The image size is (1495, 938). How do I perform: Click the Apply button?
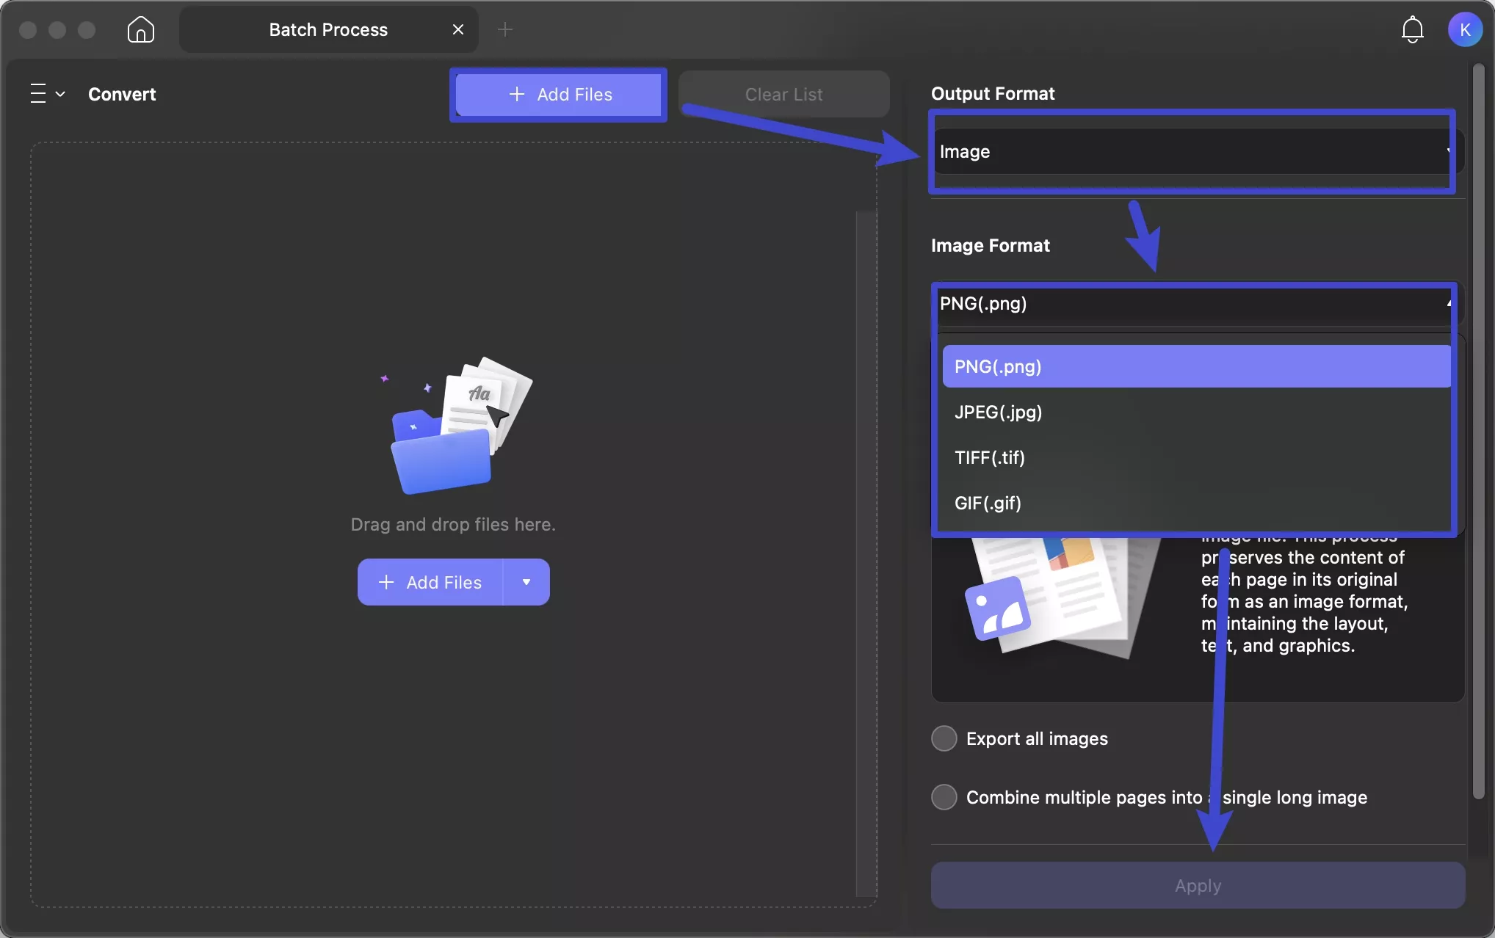1196,885
